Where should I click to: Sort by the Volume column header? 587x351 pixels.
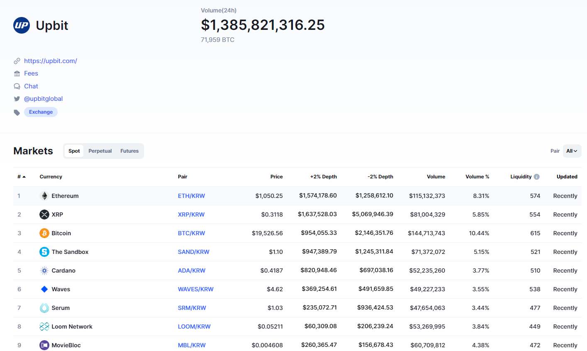pyautogui.click(x=436, y=177)
